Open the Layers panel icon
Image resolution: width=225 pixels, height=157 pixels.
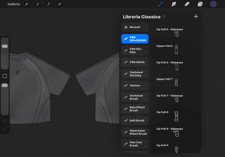point(200,4)
